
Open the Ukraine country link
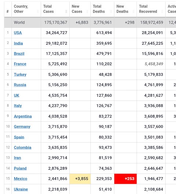coord(21,189)
